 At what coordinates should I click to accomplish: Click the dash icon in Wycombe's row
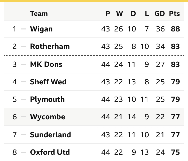[24, 117]
